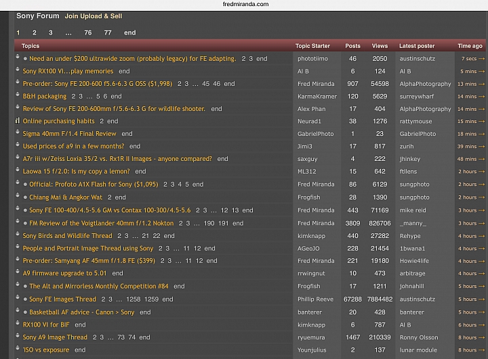Image resolution: width=488 pixels, height=359 pixels.
Task: Click the 'Posts' column header
Action: [352, 46]
